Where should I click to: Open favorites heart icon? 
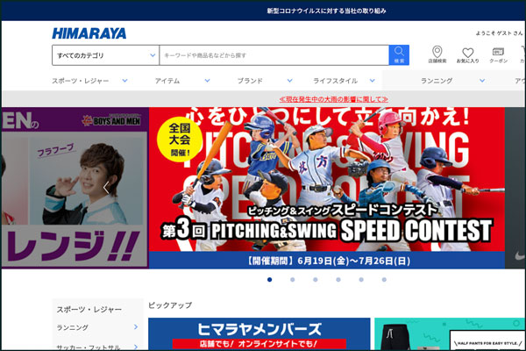(467, 54)
